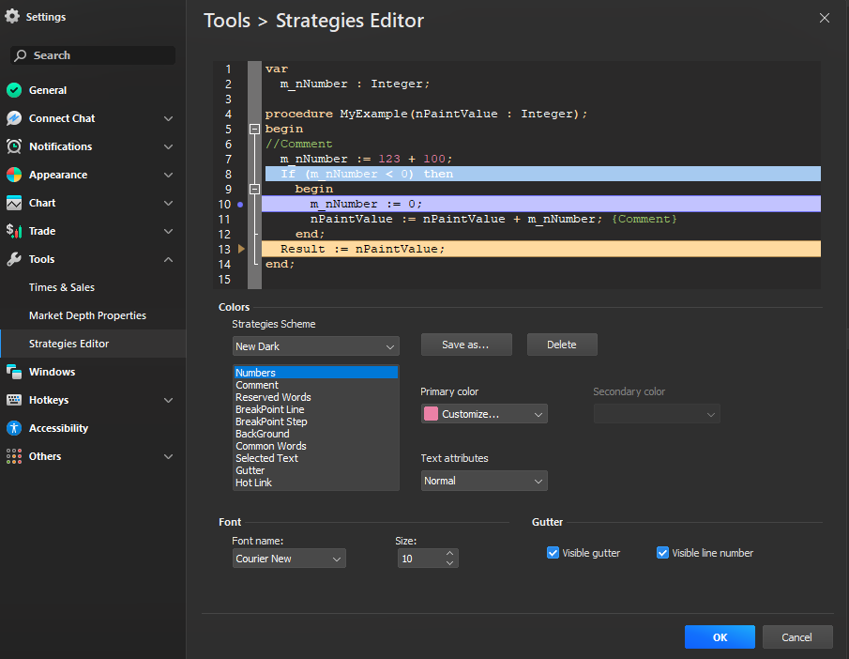Open the Text attributes dropdown
The height and width of the screenshot is (659, 849).
click(x=483, y=481)
